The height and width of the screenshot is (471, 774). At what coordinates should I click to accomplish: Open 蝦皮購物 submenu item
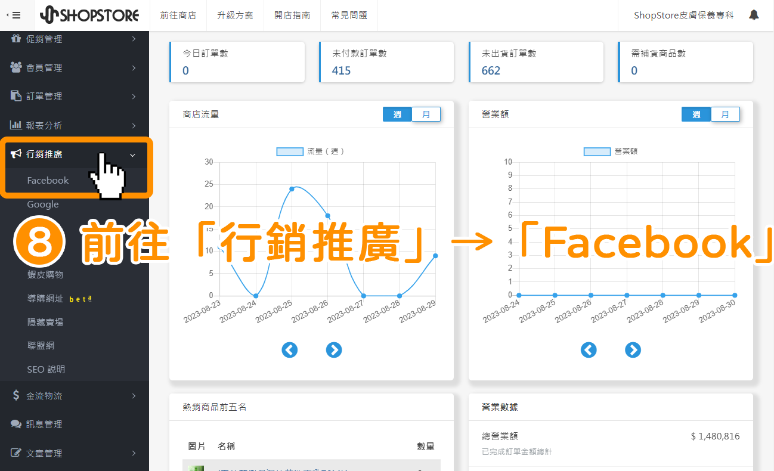pos(45,274)
